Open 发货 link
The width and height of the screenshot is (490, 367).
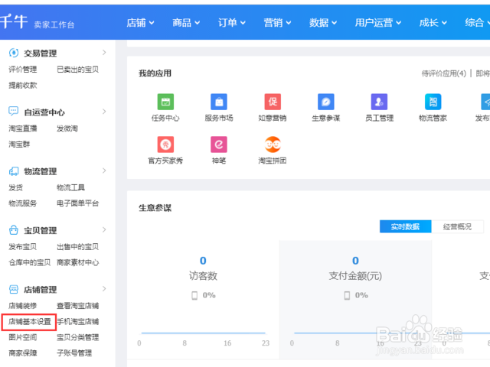[15, 187]
